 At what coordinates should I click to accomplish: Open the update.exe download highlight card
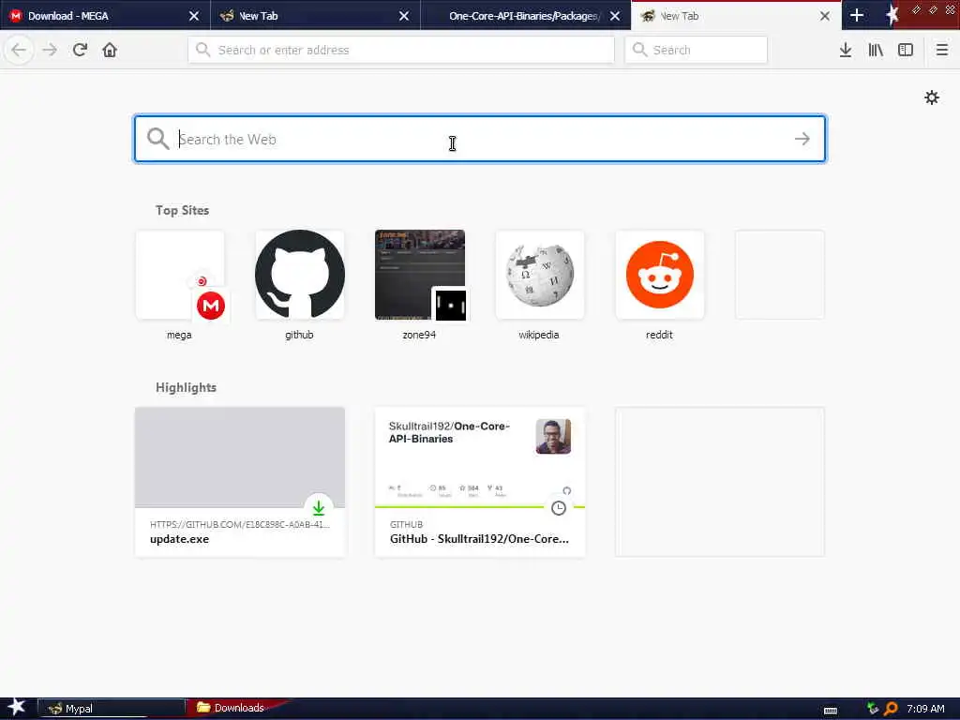(240, 482)
